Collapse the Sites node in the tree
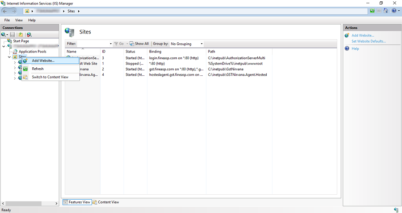 pos(9,57)
